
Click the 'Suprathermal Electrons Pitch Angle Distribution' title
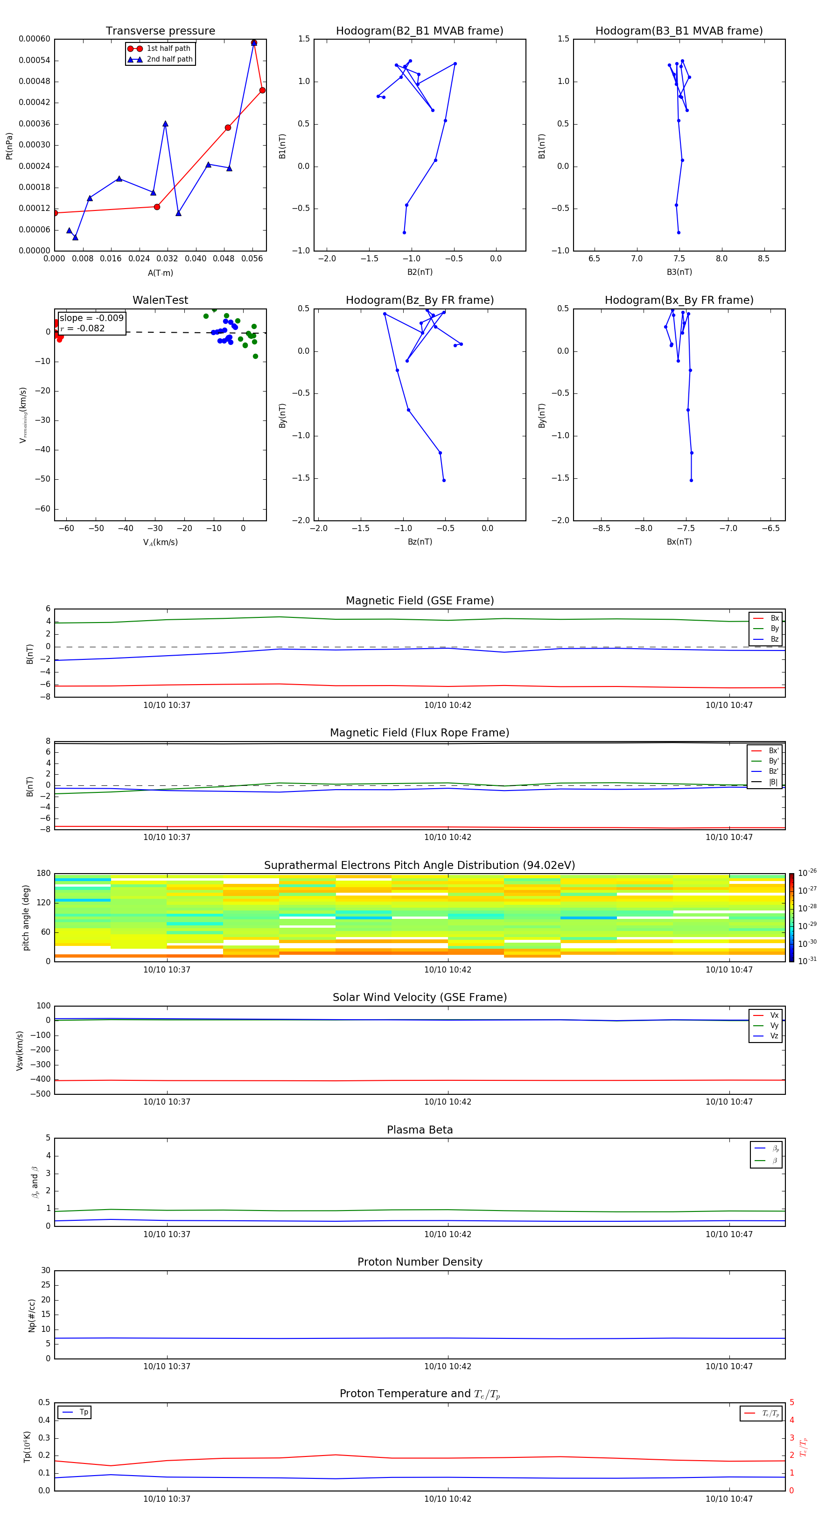[x=420, y=866]
